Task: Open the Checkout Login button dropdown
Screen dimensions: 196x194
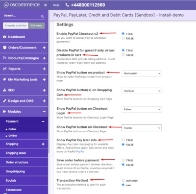Action: coord(142,109)
